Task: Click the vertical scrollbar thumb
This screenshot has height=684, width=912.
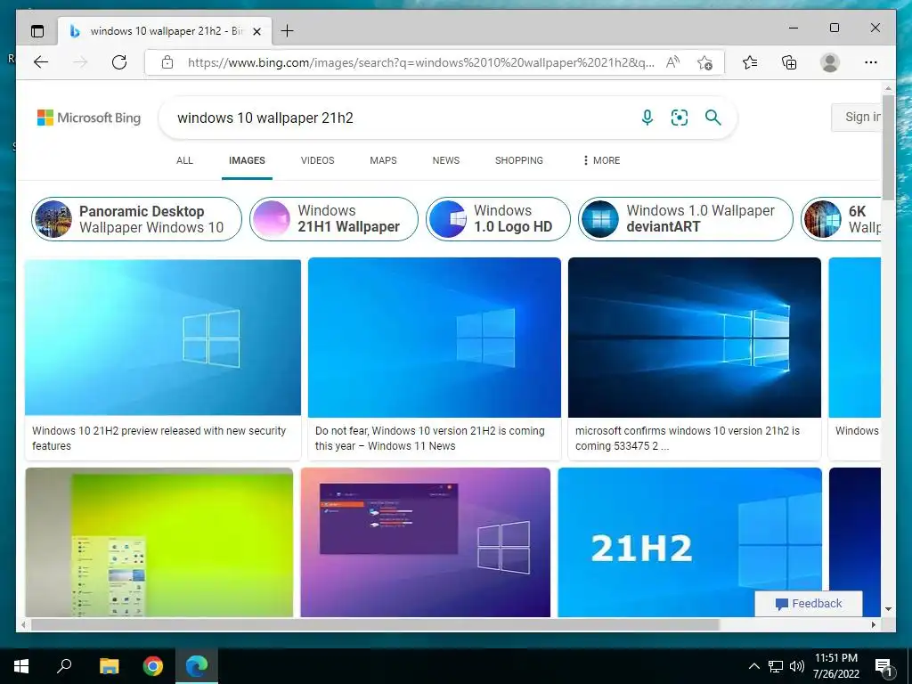Action: tap(888, 147)
